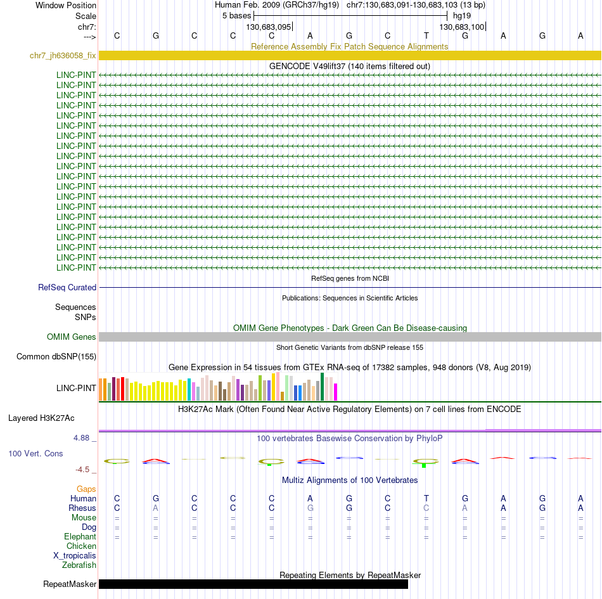
Task: Click the Human species label
Action: 83,498
